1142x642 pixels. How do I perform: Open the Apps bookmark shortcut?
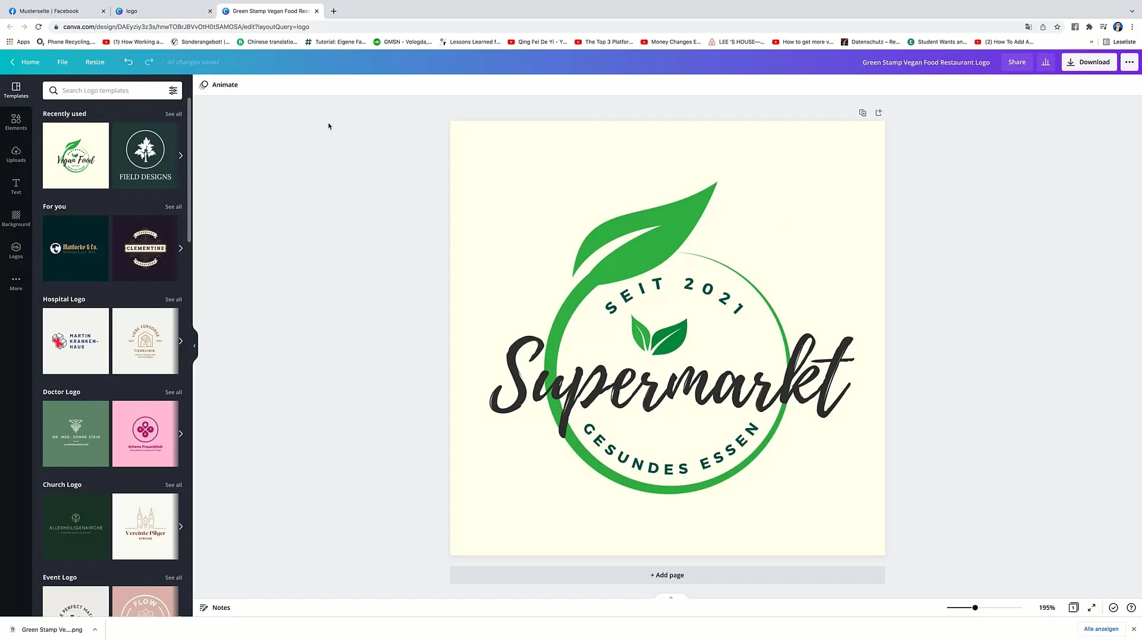(18, 42)
